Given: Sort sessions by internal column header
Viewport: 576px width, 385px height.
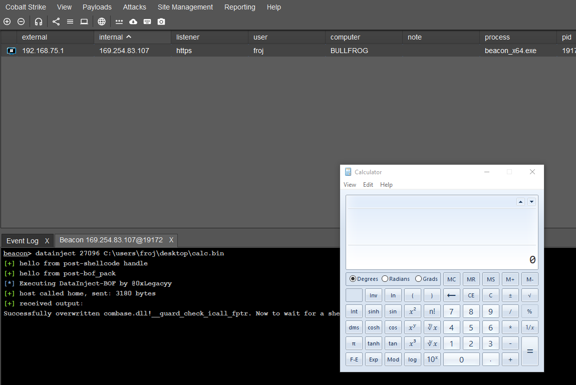Looking at the screenshot, I should 132,37.
